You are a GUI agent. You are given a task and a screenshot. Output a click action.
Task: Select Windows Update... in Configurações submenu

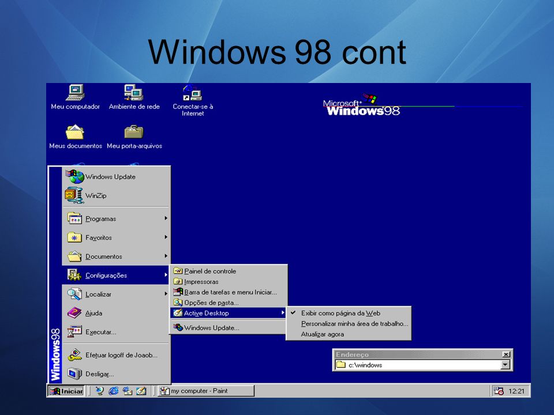click(x=229, y=328)
